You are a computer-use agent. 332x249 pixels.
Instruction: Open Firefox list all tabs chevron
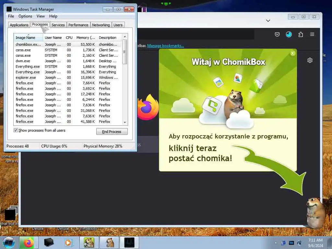coord(268,20)
